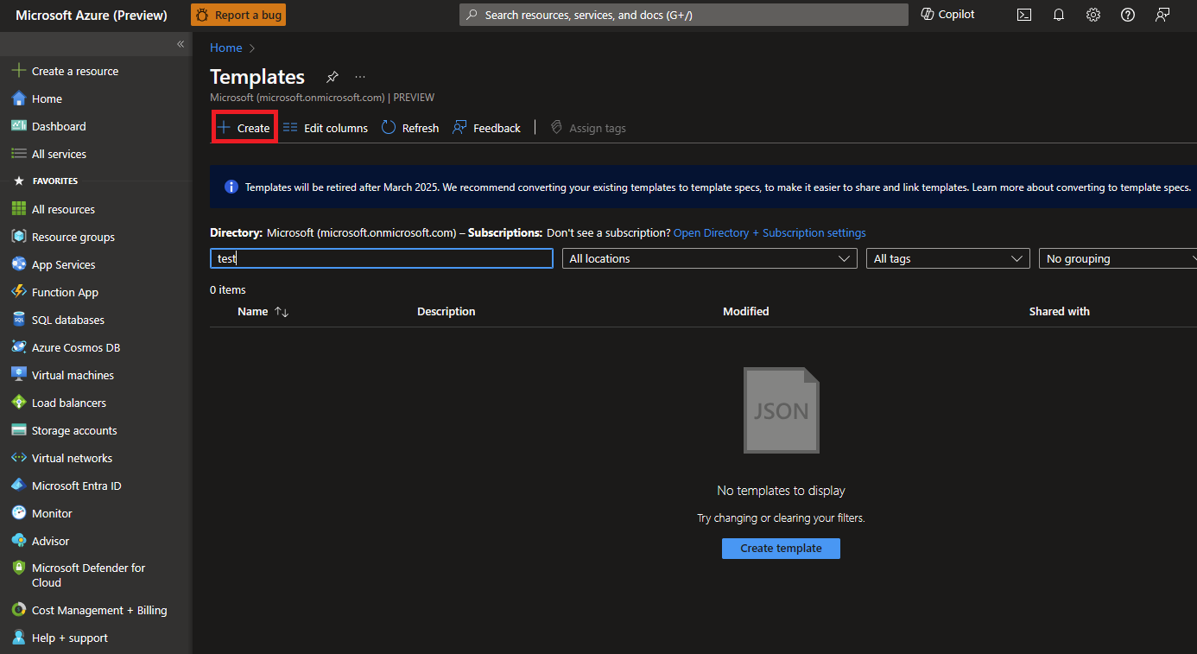Click Assign tags in the toolbar
Screen dimensions: 1197x654
(x=588, y=128)
